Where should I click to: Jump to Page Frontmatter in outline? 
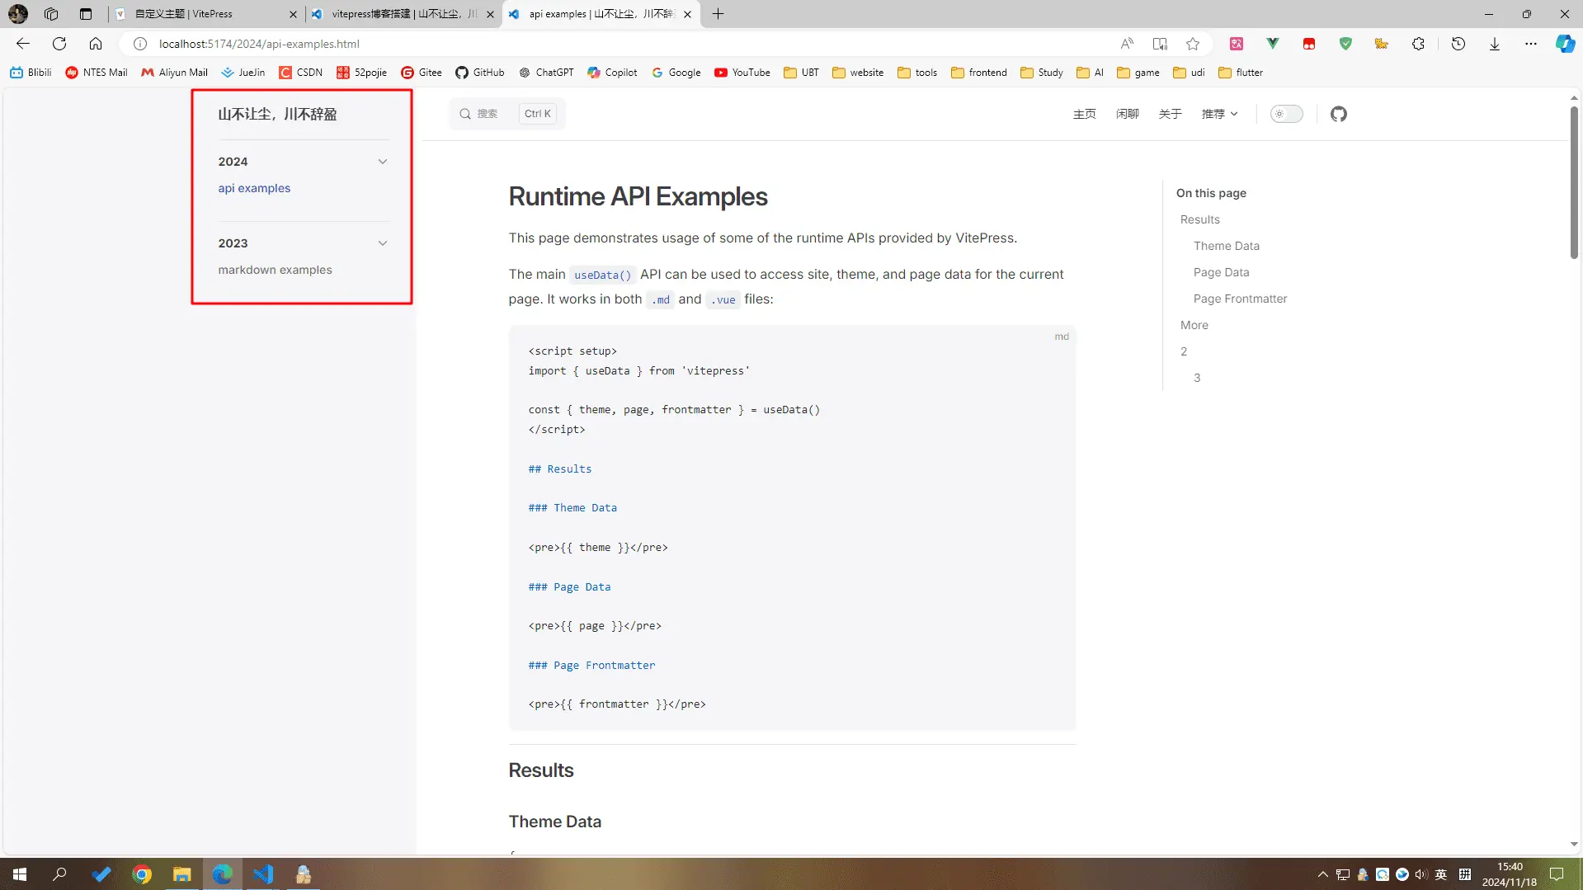click(1239, 299)
